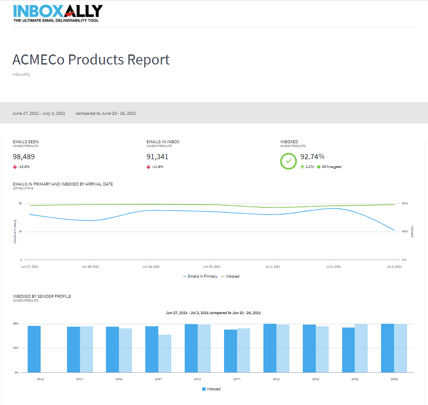Screen dimensions: 428x405
Task: Click the InboxAlly logo
Action: coord(57,13)
